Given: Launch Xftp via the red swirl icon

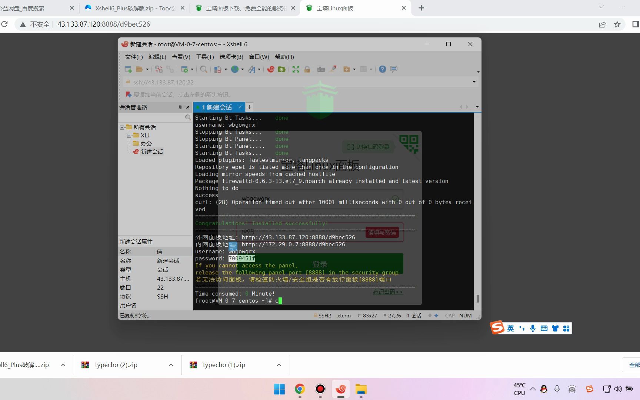Looking at the screenshot, I should coord(271,69).
